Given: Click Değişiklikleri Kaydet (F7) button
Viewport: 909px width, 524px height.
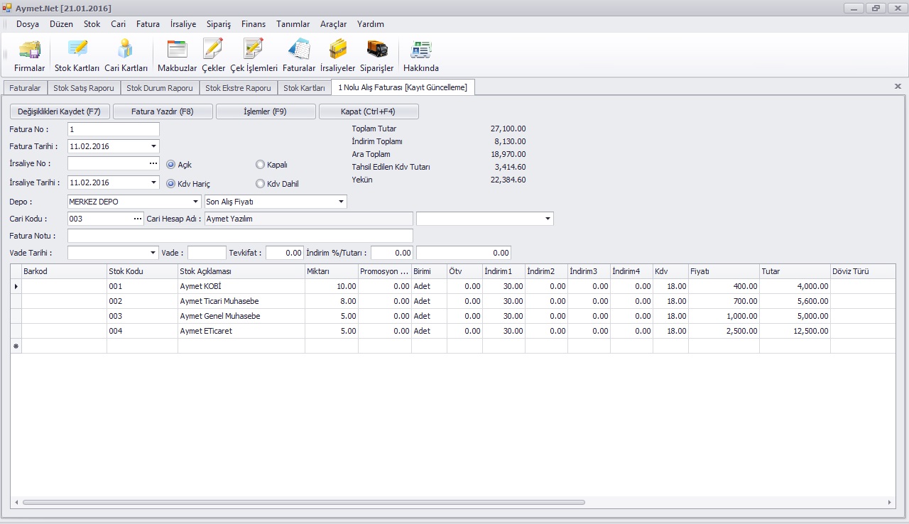Looking at the screenshot, I should 60,111.
